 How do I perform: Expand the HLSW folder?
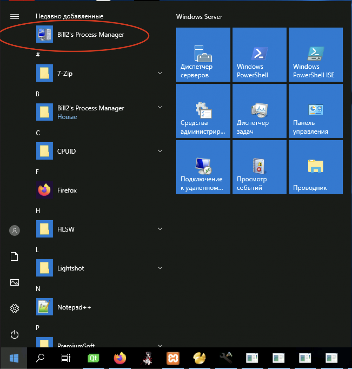point(160,229)
